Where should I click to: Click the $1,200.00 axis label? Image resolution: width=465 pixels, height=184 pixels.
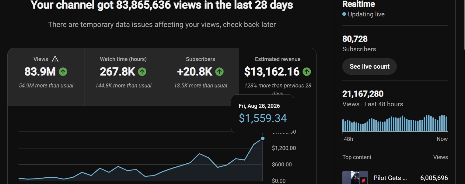point(284,148)
